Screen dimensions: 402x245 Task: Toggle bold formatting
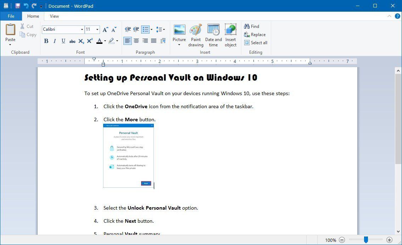(x=46, y=41)
